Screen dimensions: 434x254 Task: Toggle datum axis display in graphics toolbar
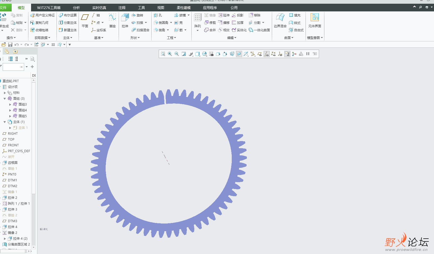coord(267,54)
